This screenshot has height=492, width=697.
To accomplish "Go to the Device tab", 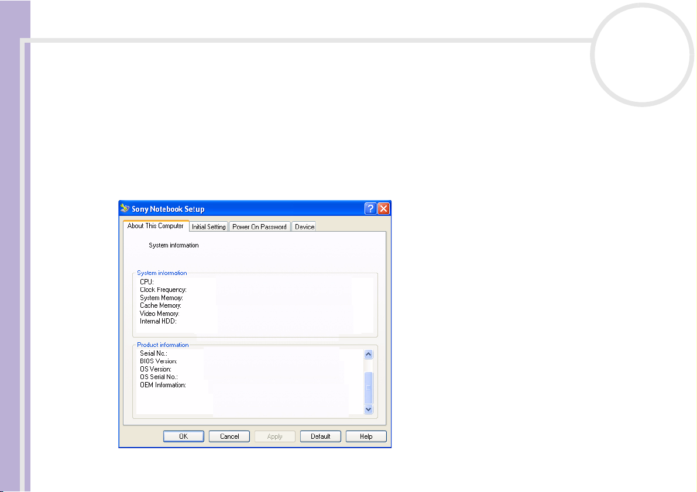I will pyautogui.click(x=304, y=226).
